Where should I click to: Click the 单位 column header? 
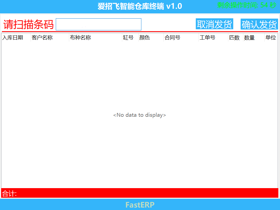pos(271,37)
